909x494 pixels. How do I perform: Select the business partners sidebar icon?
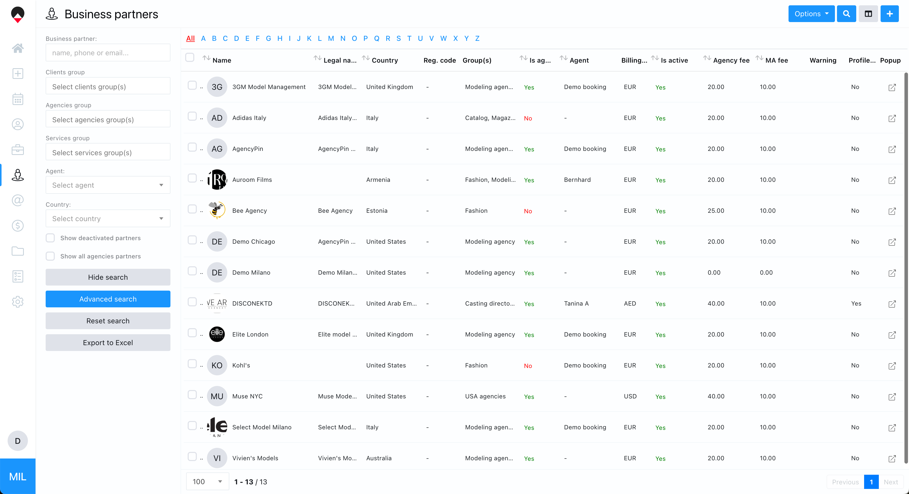pyautogui.click(x=18, y=175)
